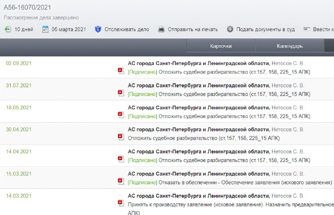The image size is (334, 215).
Task: Click [Подписано] label in the 18.05.2021 row
Action: (x=143, y=116)
